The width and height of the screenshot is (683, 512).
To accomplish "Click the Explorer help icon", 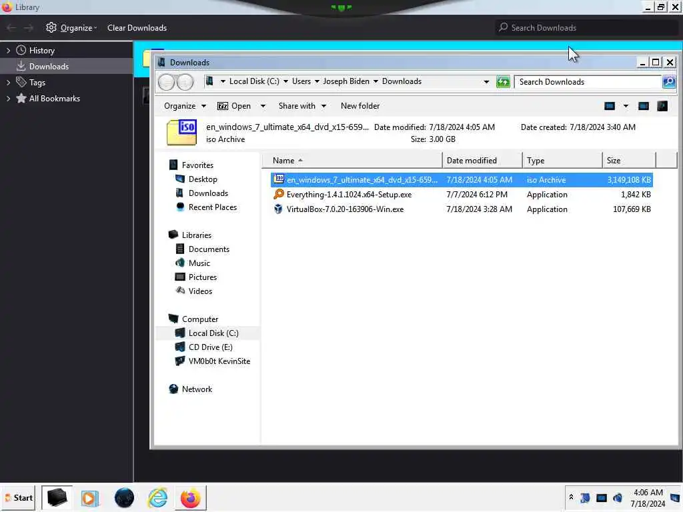I will pyautogui.click(x=662, y=106).
